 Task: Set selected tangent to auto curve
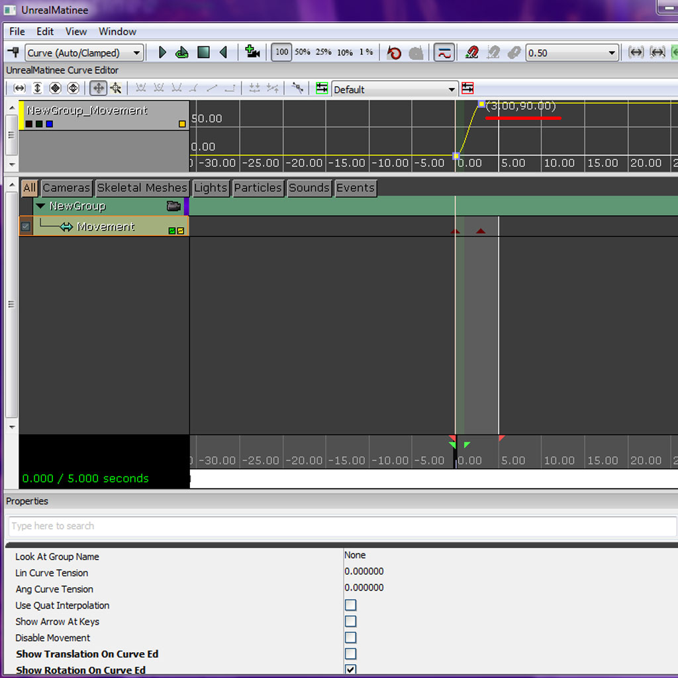[140, 88]
